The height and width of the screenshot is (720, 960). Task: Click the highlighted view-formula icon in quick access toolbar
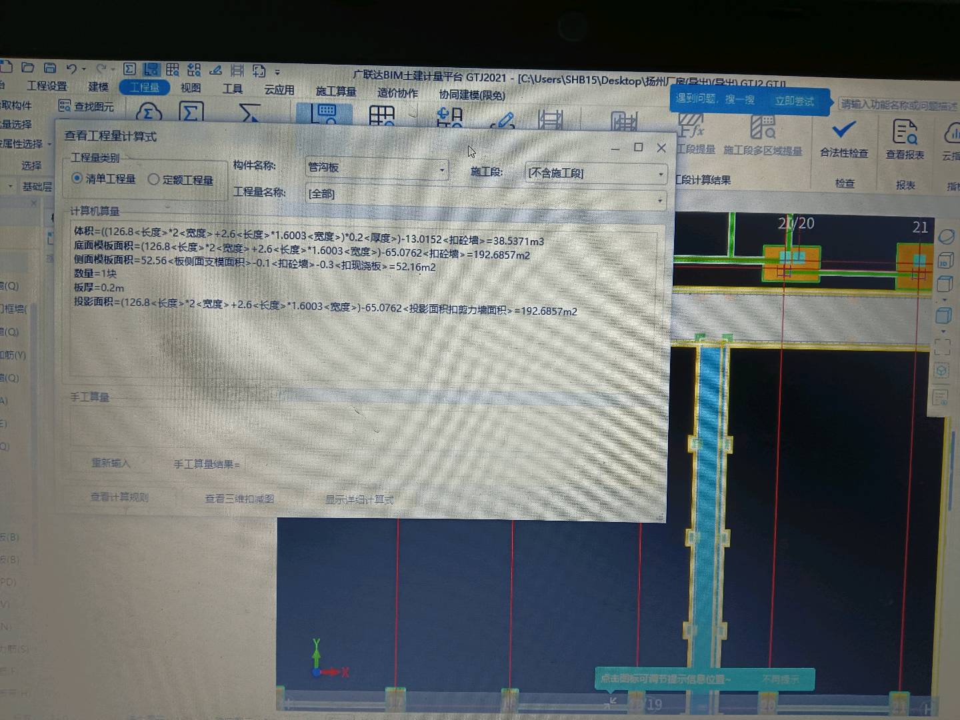151,69
